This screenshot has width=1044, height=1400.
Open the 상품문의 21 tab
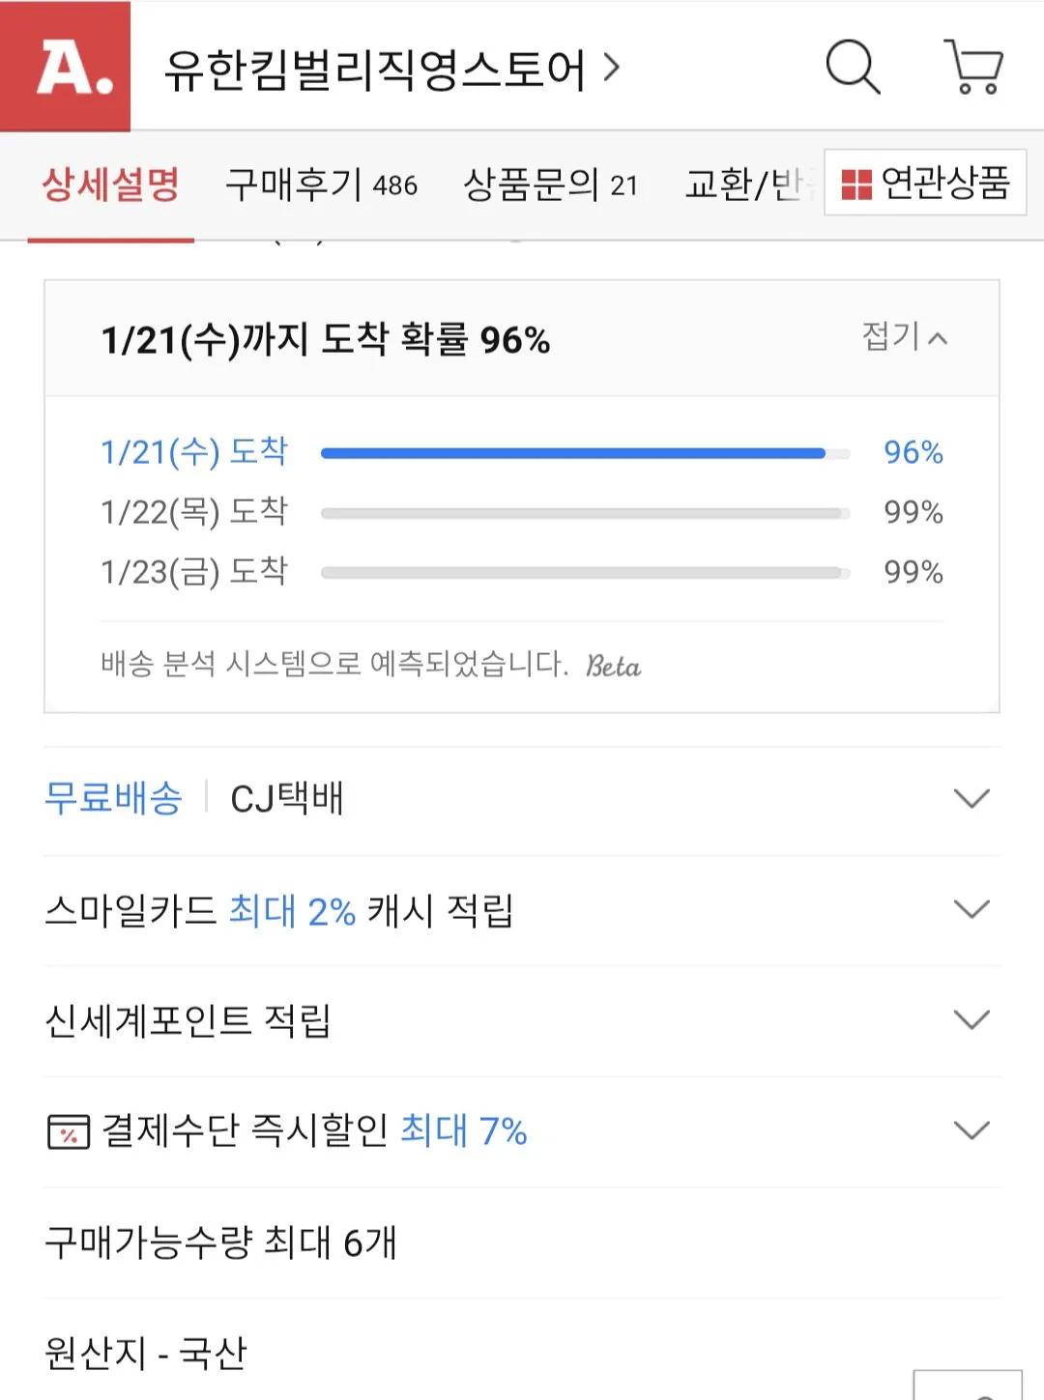click(x=551, y=184)
